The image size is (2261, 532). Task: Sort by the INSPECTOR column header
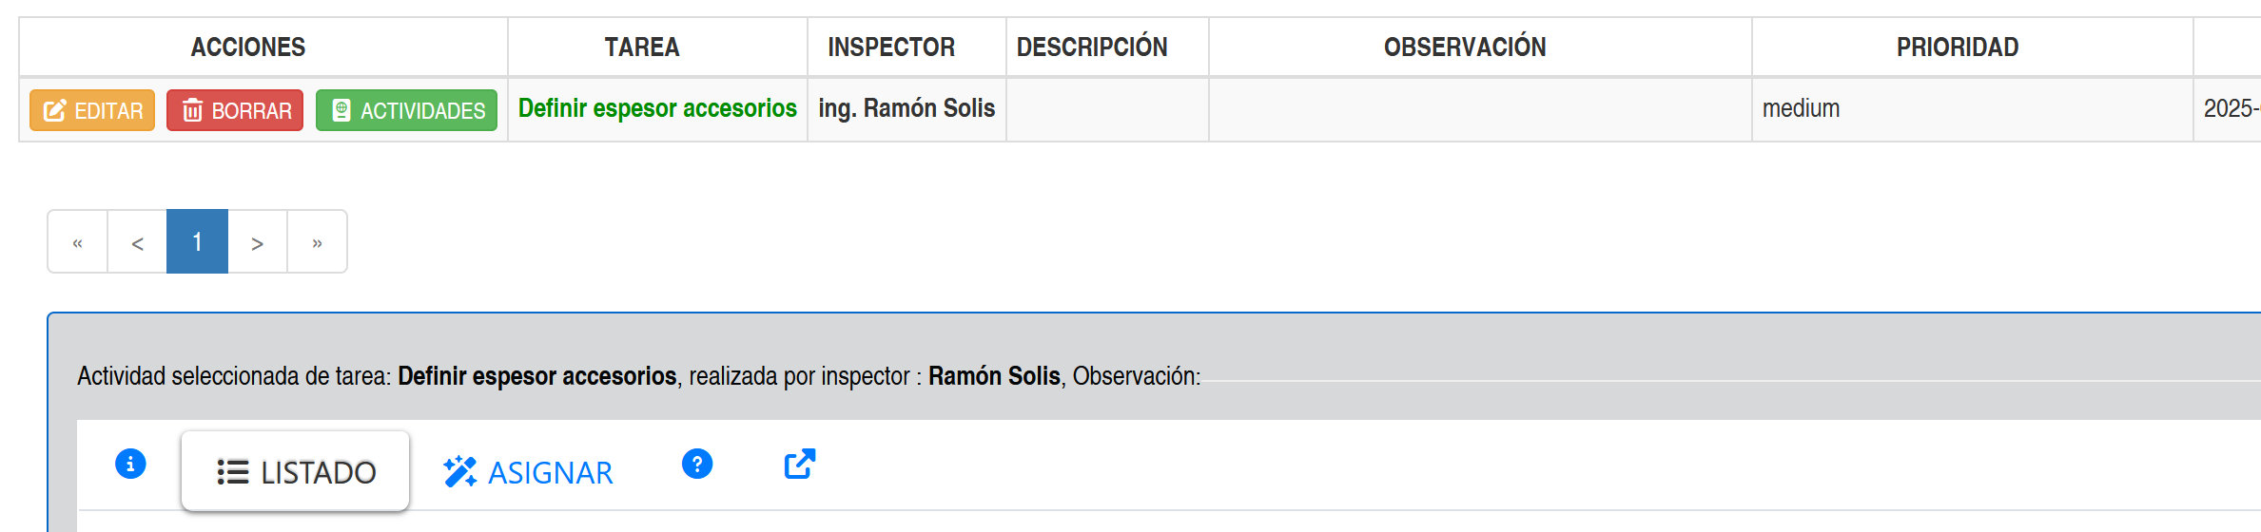[891, 47]
